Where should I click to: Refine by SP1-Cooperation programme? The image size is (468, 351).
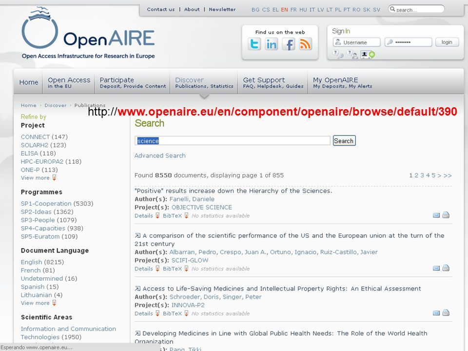[46, 204]
